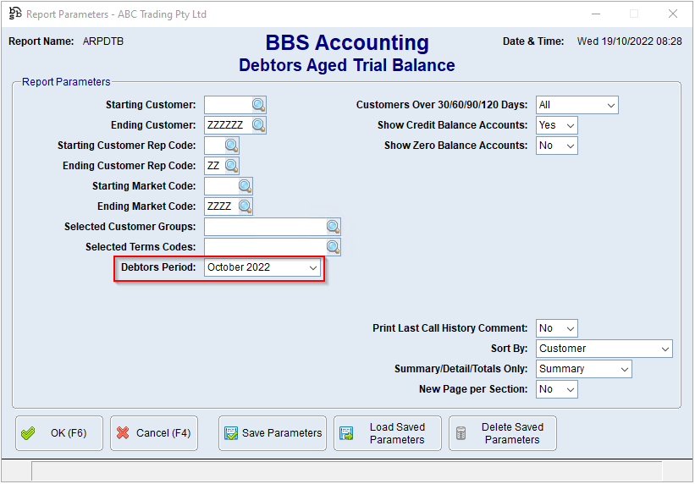
Task: Open Starting Customer Rep Code lookup
Action: (232, 146)
